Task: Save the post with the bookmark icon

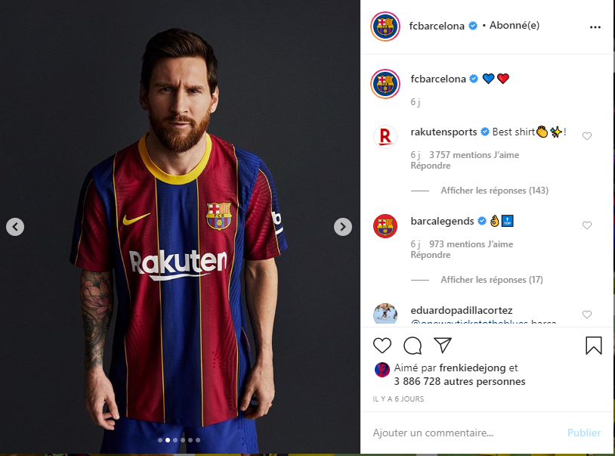Action: [594, 346]
